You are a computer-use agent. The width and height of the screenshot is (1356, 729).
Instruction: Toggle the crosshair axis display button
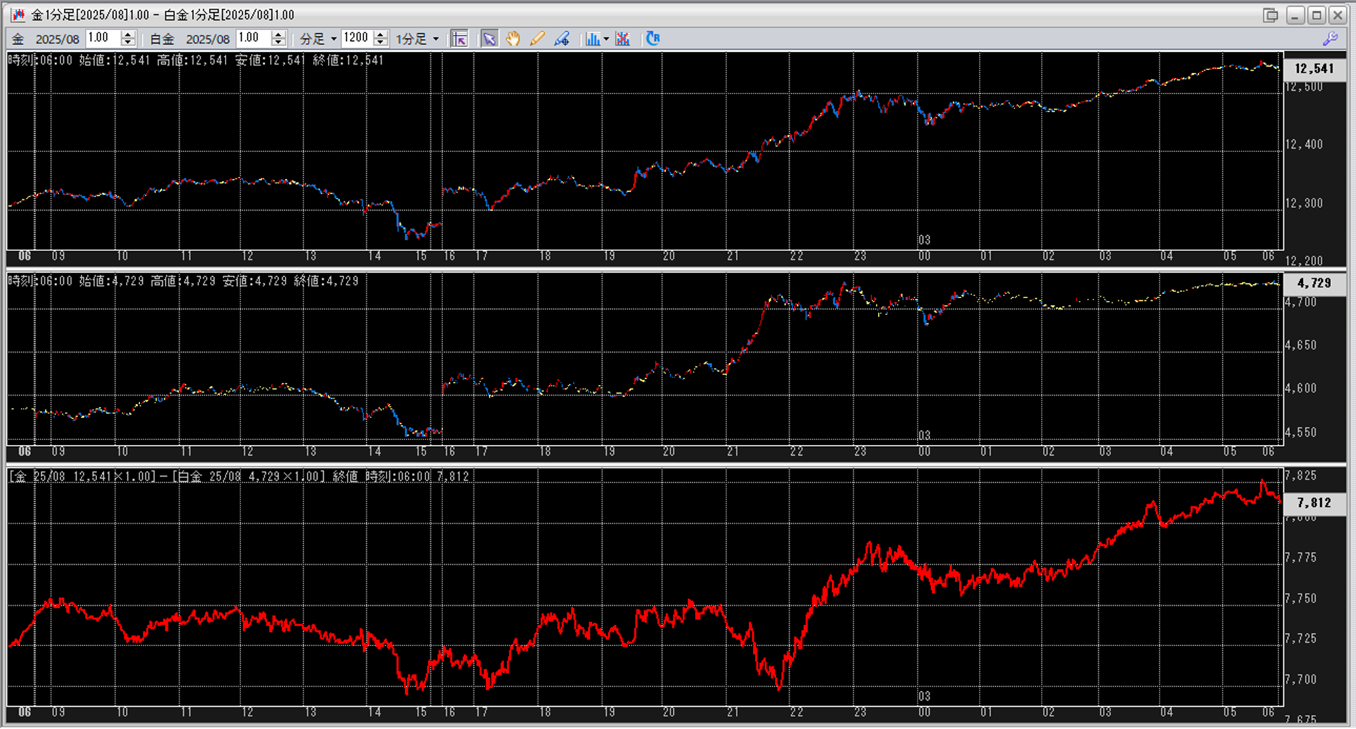pyautogui.click(x=460, y=39)
